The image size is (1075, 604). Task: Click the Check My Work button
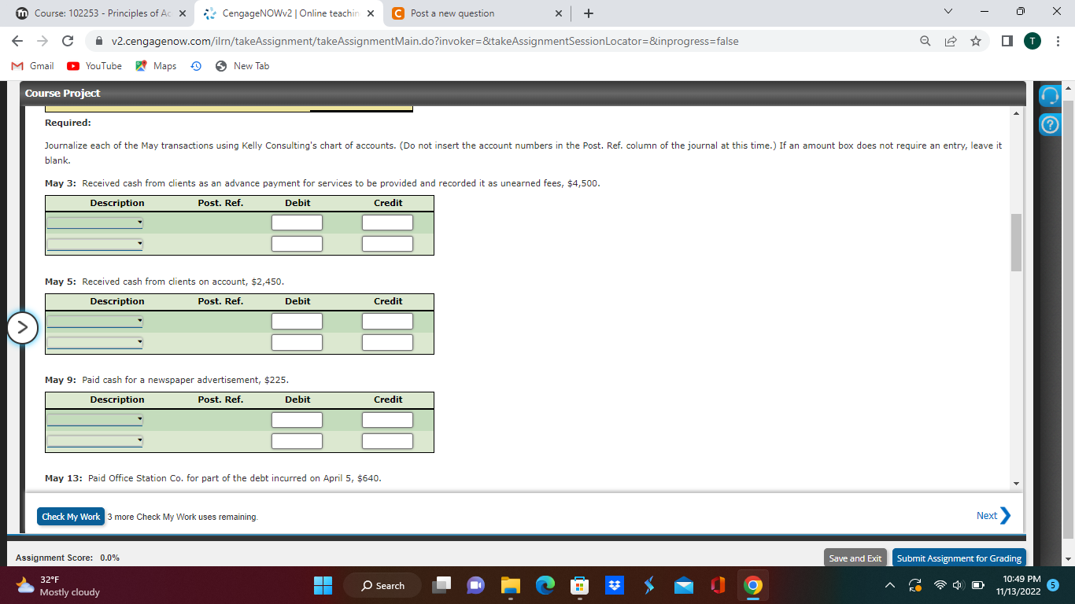click(70, 516)
